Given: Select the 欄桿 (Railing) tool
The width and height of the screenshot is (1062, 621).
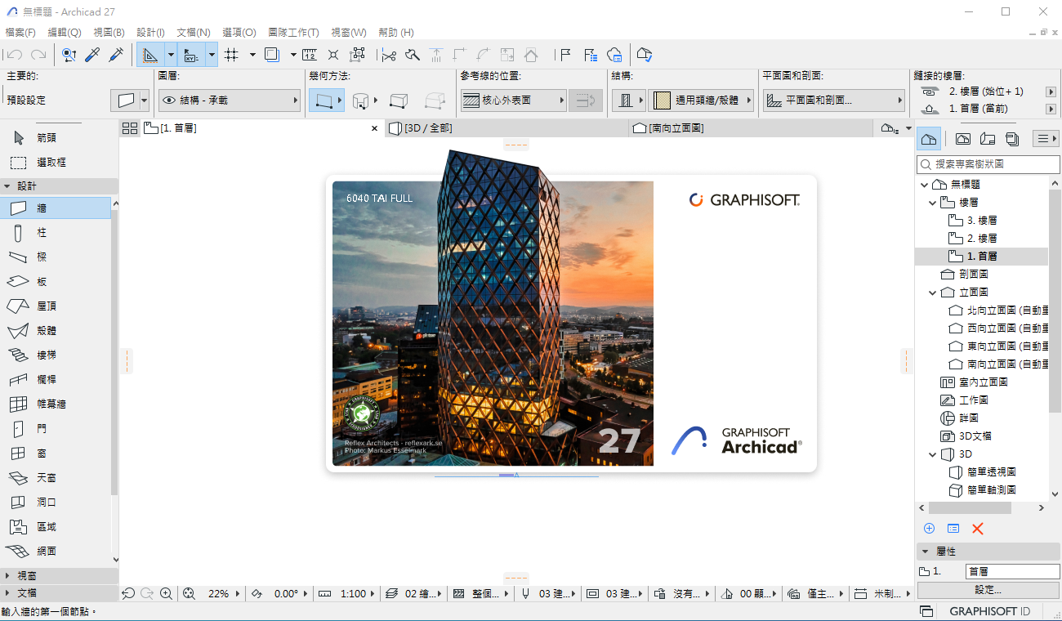Looking at the screenshot, I should [56, 379].
